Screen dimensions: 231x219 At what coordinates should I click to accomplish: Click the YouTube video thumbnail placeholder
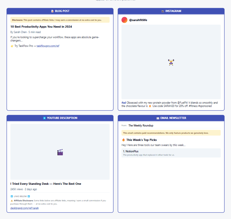click(x=60, y=152)
